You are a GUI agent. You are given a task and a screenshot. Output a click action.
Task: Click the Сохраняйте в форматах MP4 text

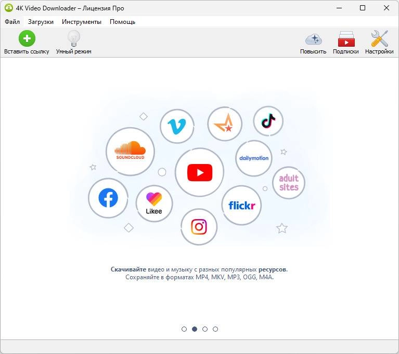(x=199, y=277)
